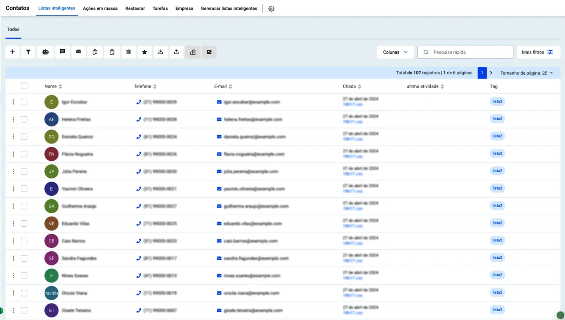The height and width of the screenshot is (320, 565).
Task: Click the trash delete icon in toolbar
Action: point(129,52)
